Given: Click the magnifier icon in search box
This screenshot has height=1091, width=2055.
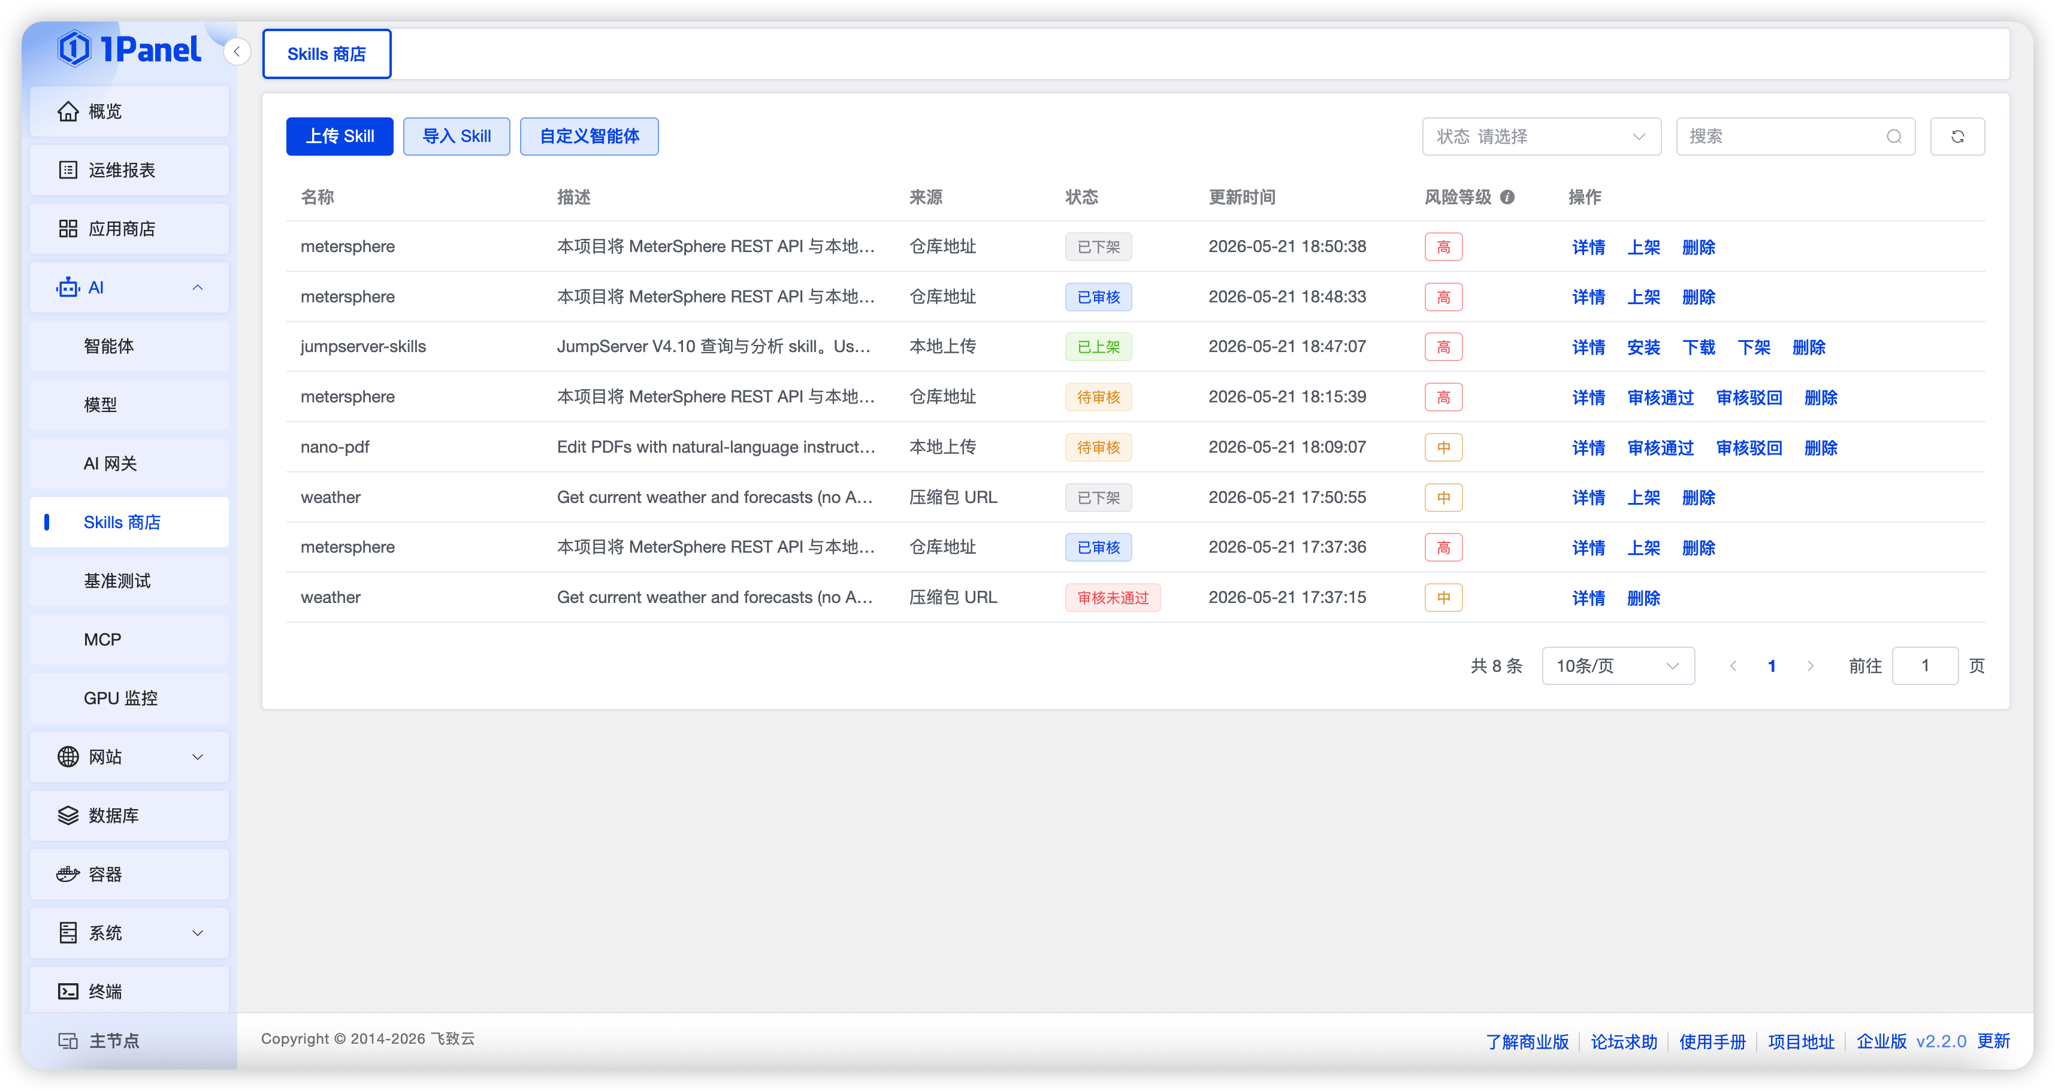Looking at the screenshot, I should 1894,137.
